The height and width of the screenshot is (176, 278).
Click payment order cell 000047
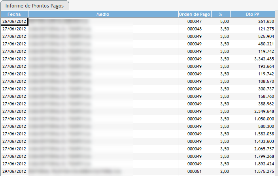click(194, 21)
